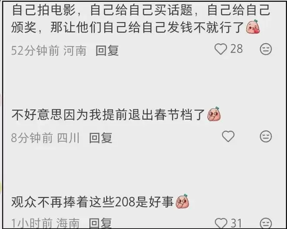Click the emoji after 208是好事
Viewport: 287px width, 229px height.
click(x=182, y=201)
